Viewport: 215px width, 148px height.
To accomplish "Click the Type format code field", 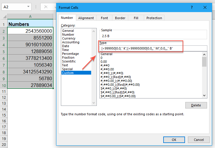I will [153, 48].
